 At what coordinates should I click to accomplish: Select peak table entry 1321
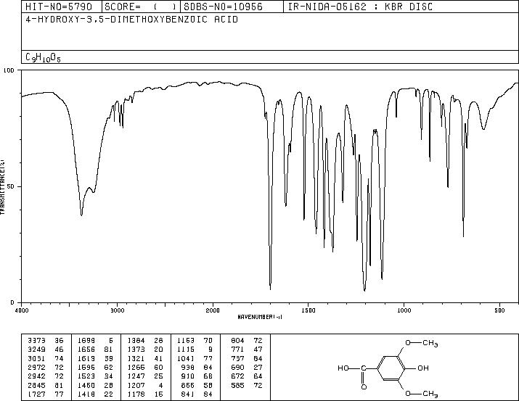[x=145, y=358]
